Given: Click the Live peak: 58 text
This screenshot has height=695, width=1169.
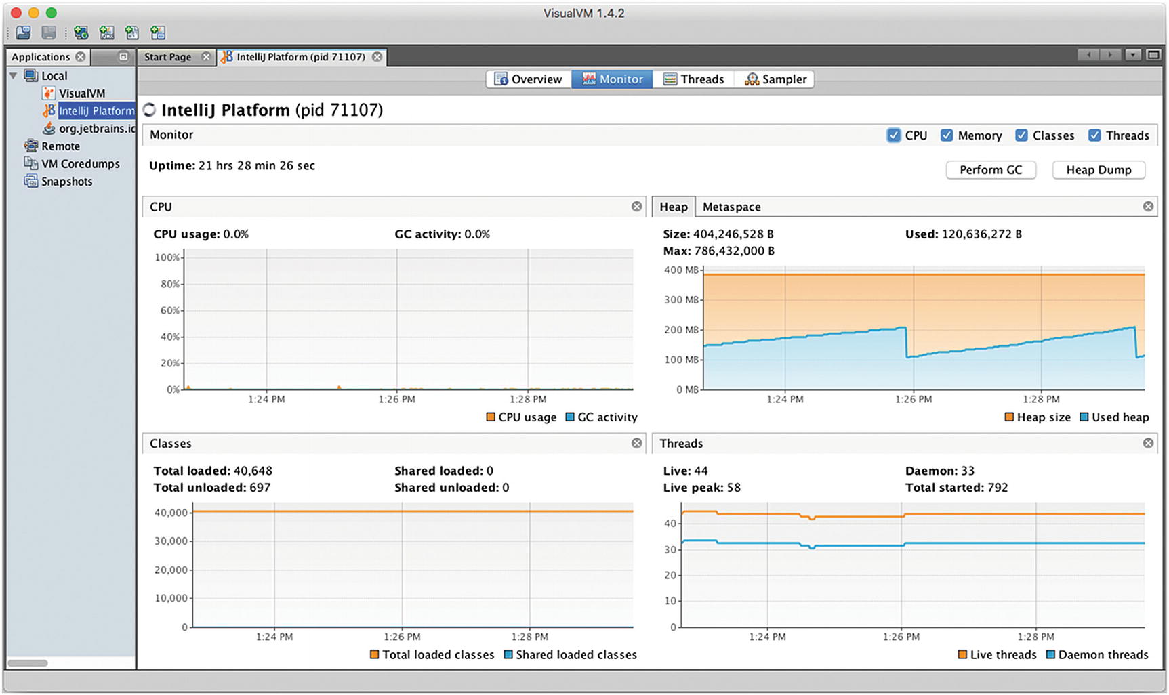Looking at the screenshot, I should tap(701, 488).
